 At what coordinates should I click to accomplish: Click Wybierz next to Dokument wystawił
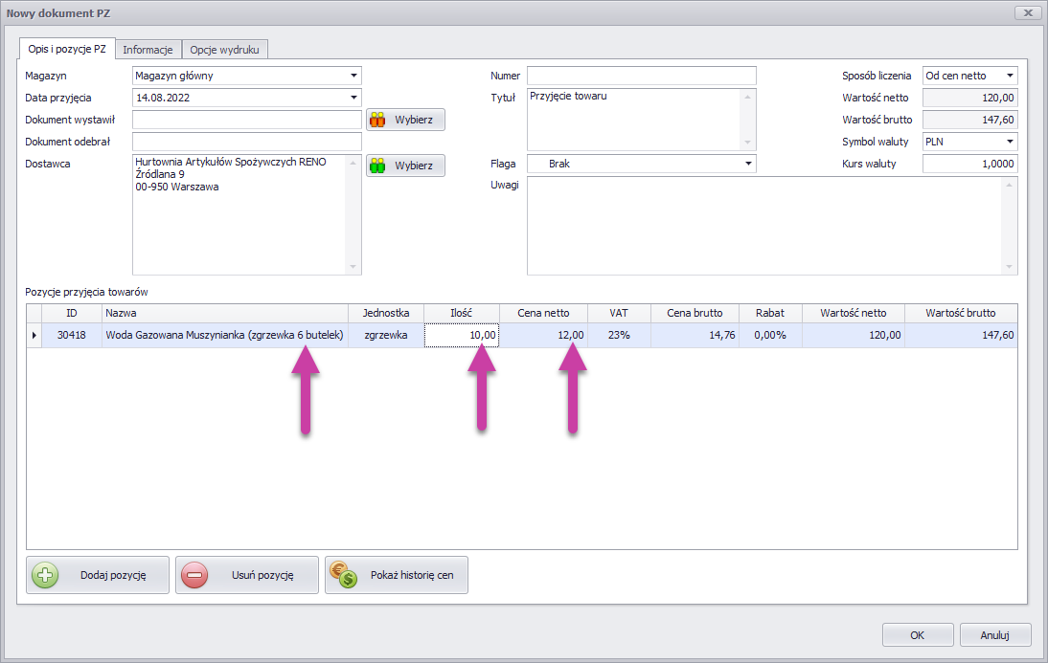[406, 121]
